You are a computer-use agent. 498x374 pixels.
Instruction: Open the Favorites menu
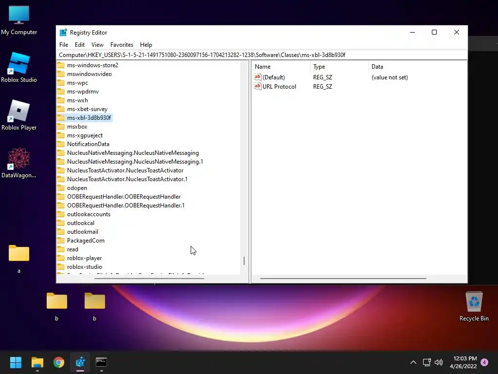(122, 45)
